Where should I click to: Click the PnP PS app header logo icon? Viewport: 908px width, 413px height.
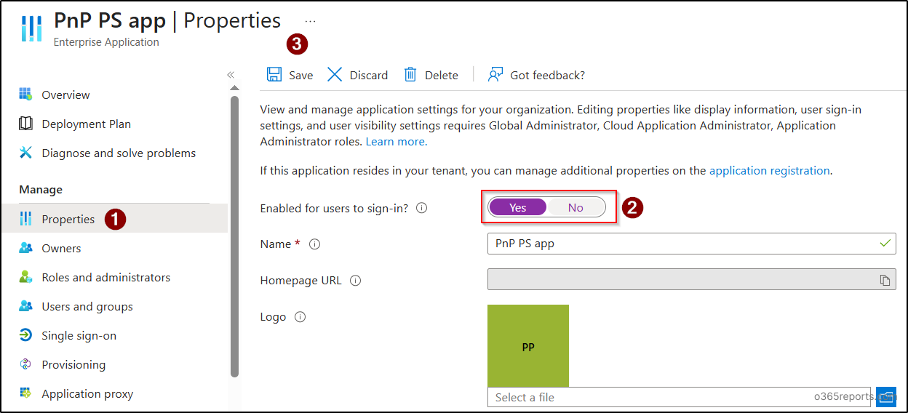(x=31, y=28)
